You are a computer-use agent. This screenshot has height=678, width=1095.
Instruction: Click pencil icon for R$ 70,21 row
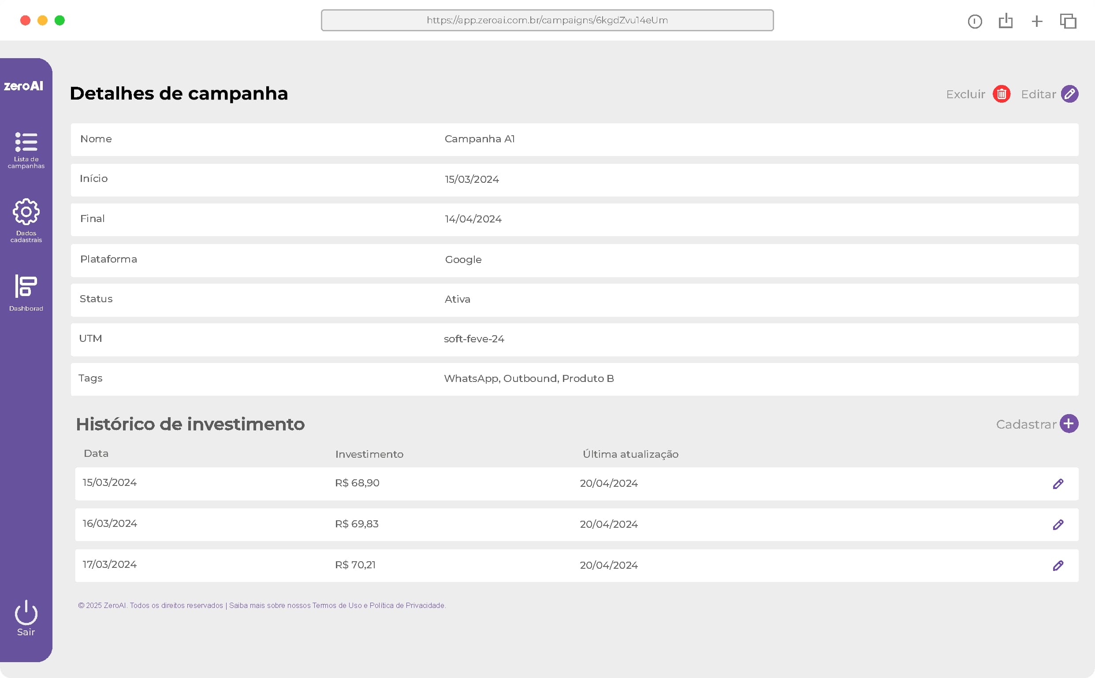(x=1058, y=566)
